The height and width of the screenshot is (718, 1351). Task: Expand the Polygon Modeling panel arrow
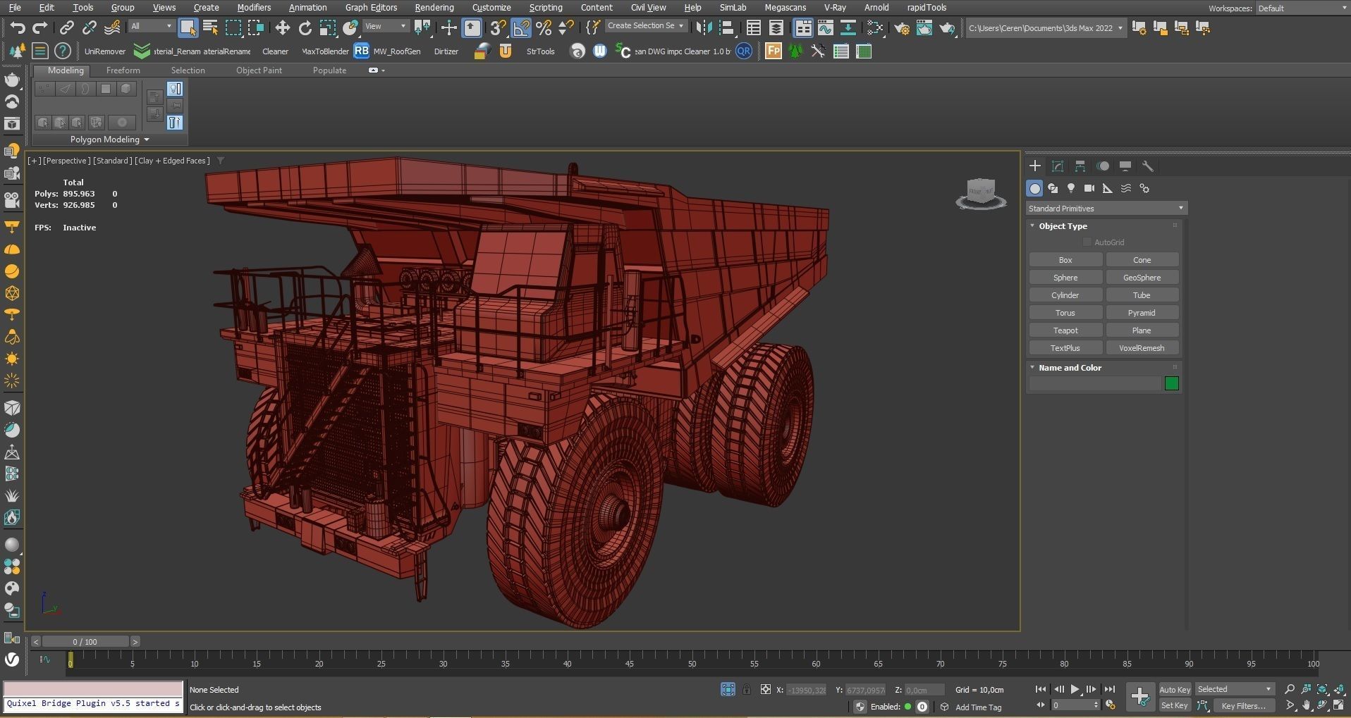point(147,140)
